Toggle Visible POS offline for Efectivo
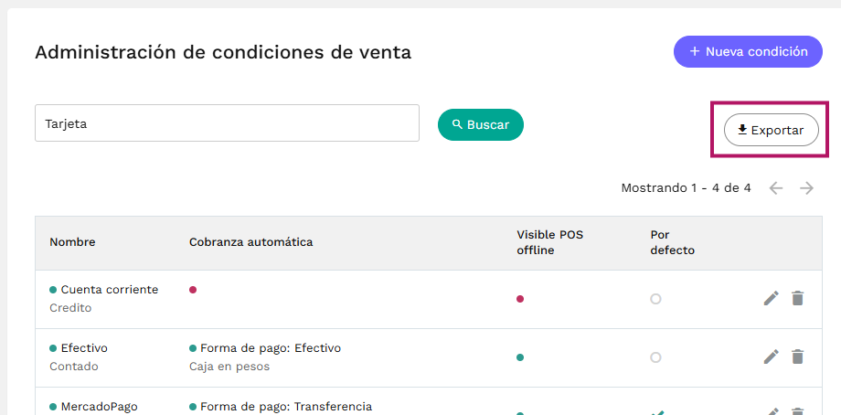Screen dimensions: 841x415 (520, 357)
